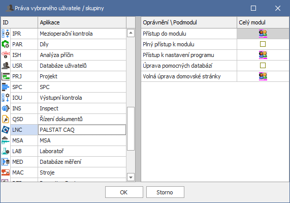The height and width of the screenshot is (203, 290).
Task: Click the ID column header
Action: point(19,22)
